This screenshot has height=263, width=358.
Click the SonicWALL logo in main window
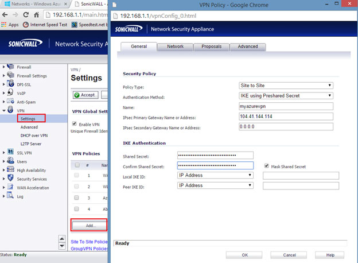tap(25, 44)
